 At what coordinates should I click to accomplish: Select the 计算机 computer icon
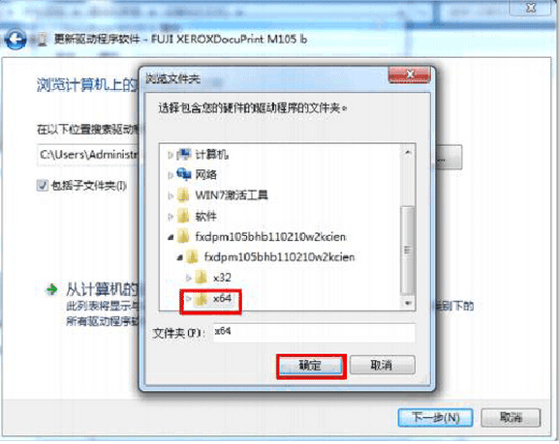(x=184, y=154)
